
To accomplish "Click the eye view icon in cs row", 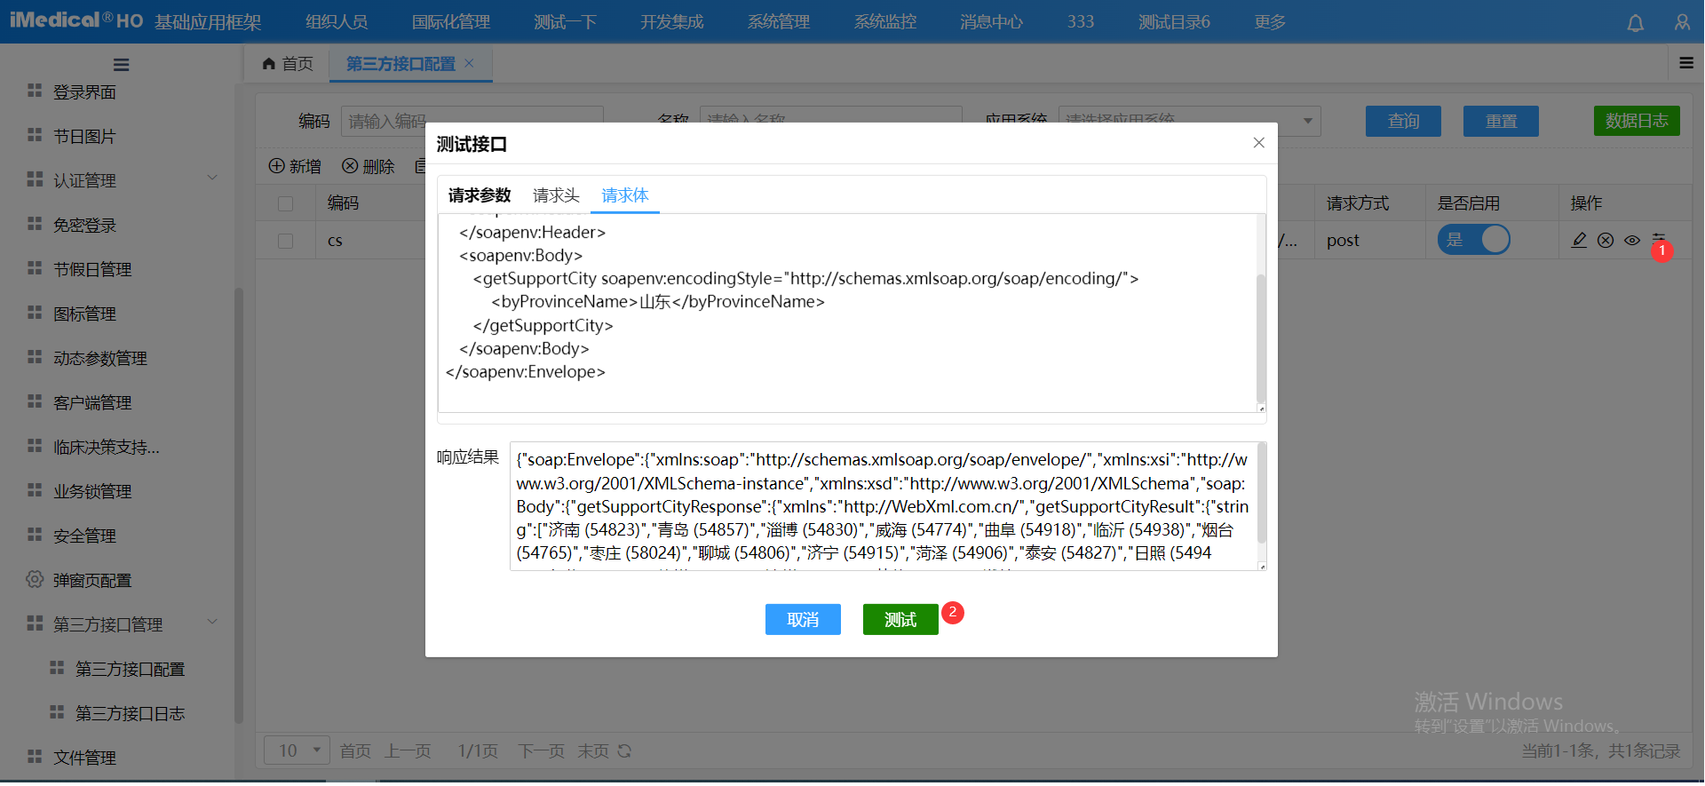I will pyautogui.click(x=1632, y=241).
